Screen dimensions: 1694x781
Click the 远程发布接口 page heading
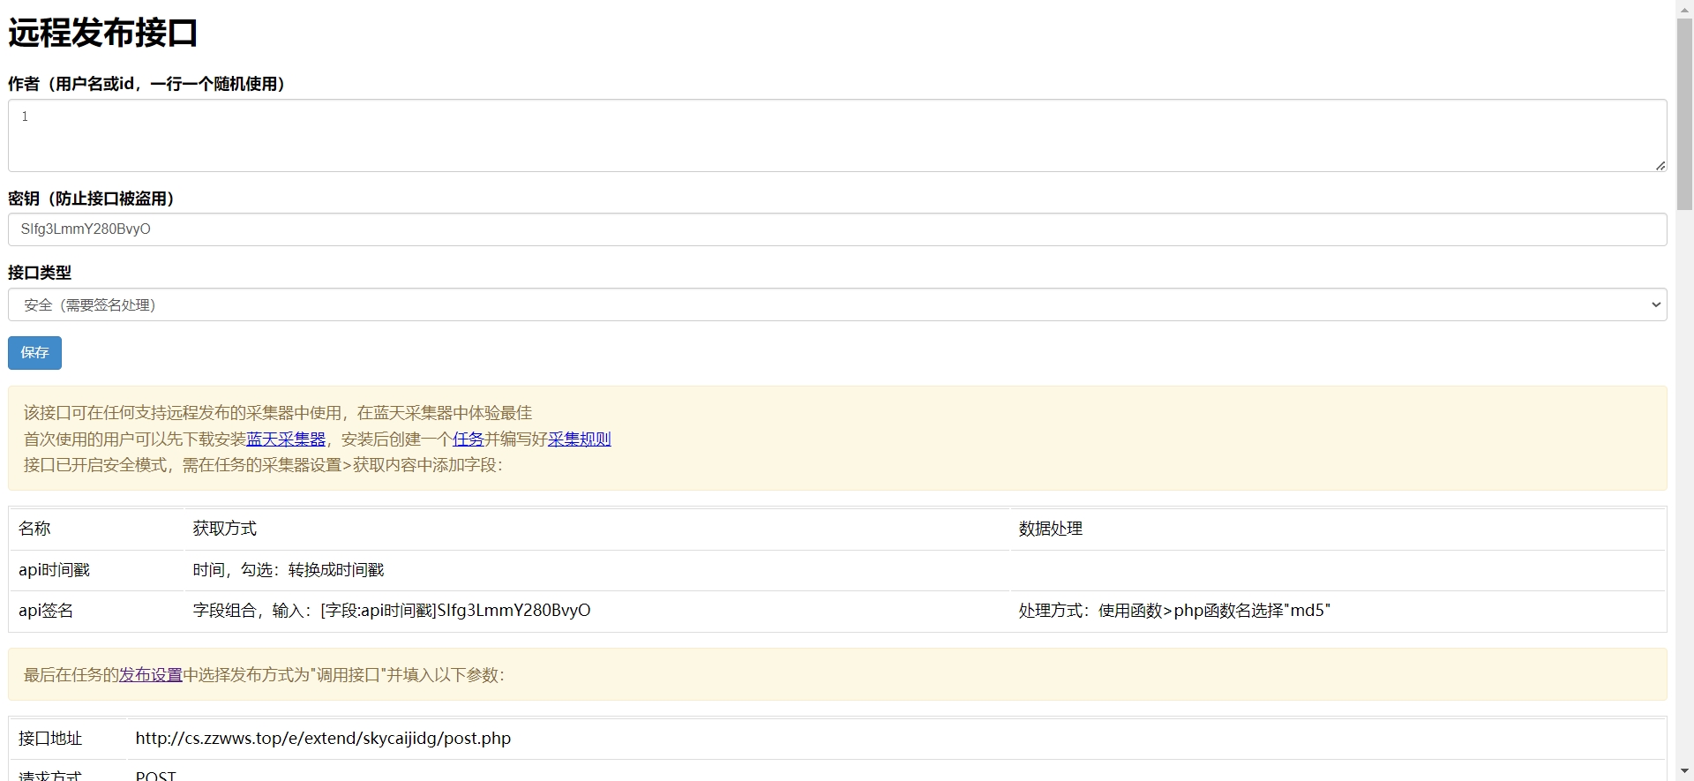102,34
